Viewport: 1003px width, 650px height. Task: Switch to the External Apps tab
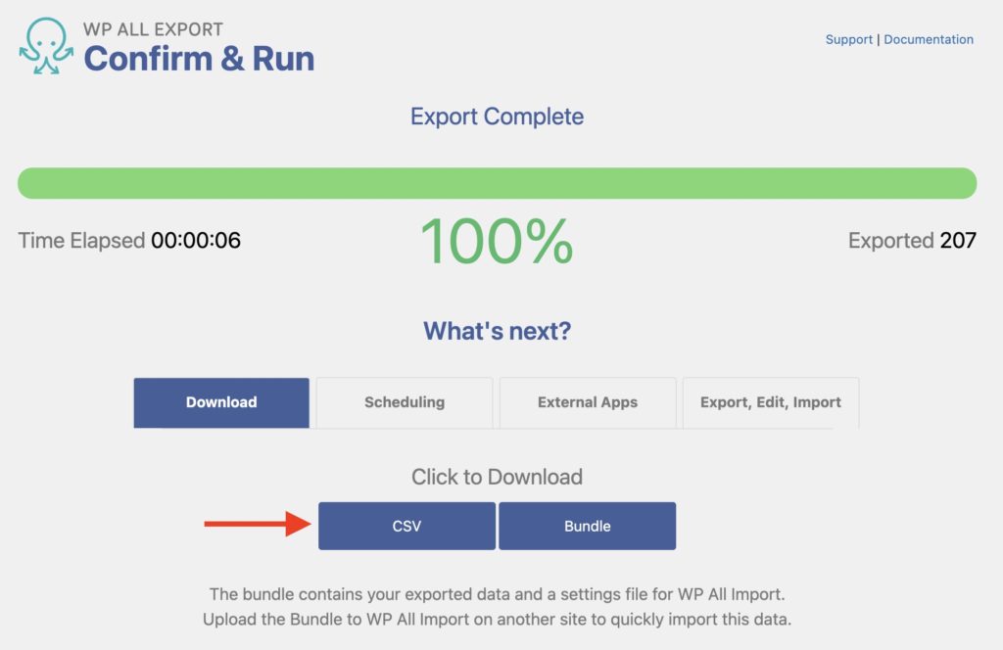[587, 402]
